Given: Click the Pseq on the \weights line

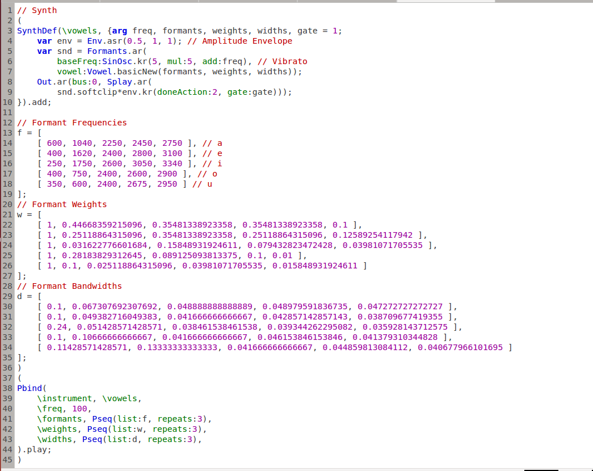Looking at the screenshot, I should coord(96,429).
